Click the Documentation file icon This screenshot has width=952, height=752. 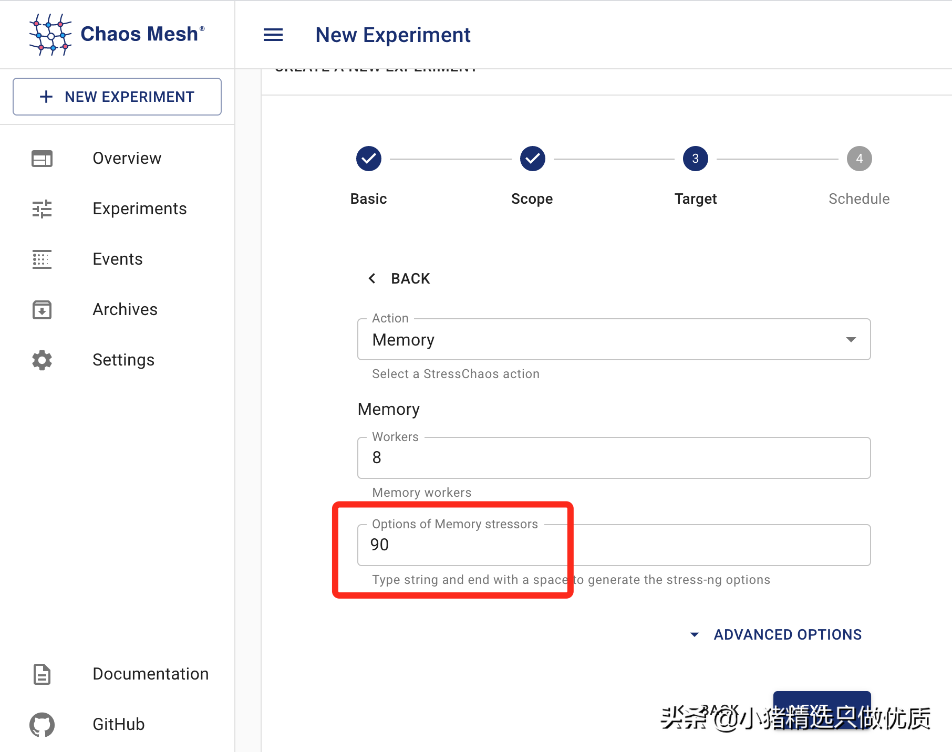click(42, 674)
